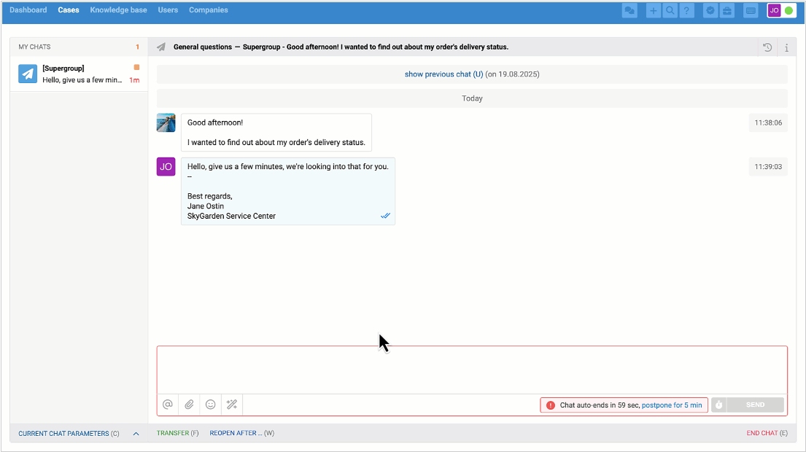806x452 pixels.
Task: Show chat history via clock icon
Action: coord(767,47)
